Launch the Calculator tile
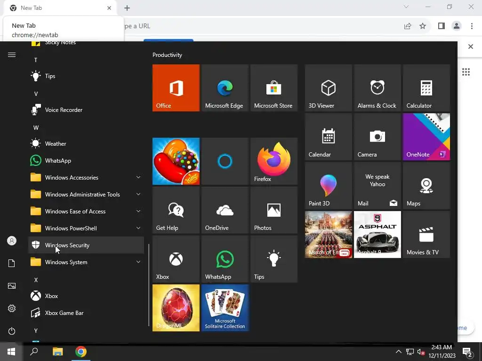 coord(426,88)
